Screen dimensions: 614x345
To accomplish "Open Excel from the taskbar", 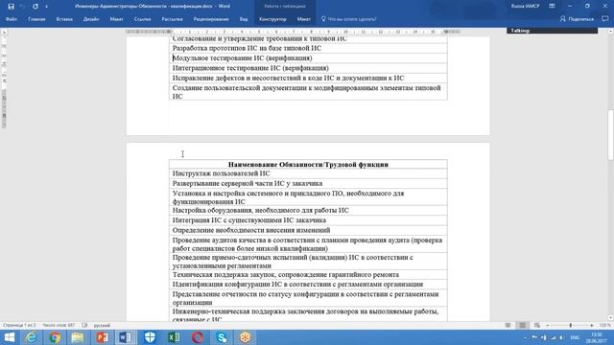I will point(174,337).
